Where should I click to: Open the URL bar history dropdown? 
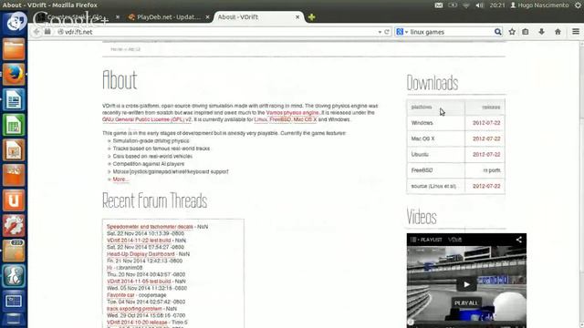[x=380, y=33]
